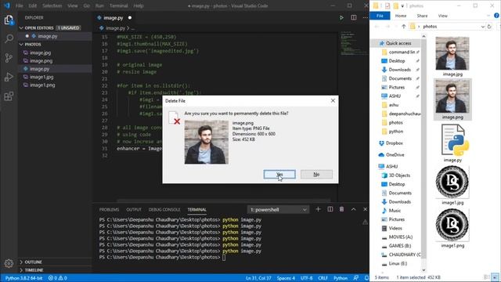501x282 pixels.
Task: Go up one folder in File Explorer
Action: (404, 27)
